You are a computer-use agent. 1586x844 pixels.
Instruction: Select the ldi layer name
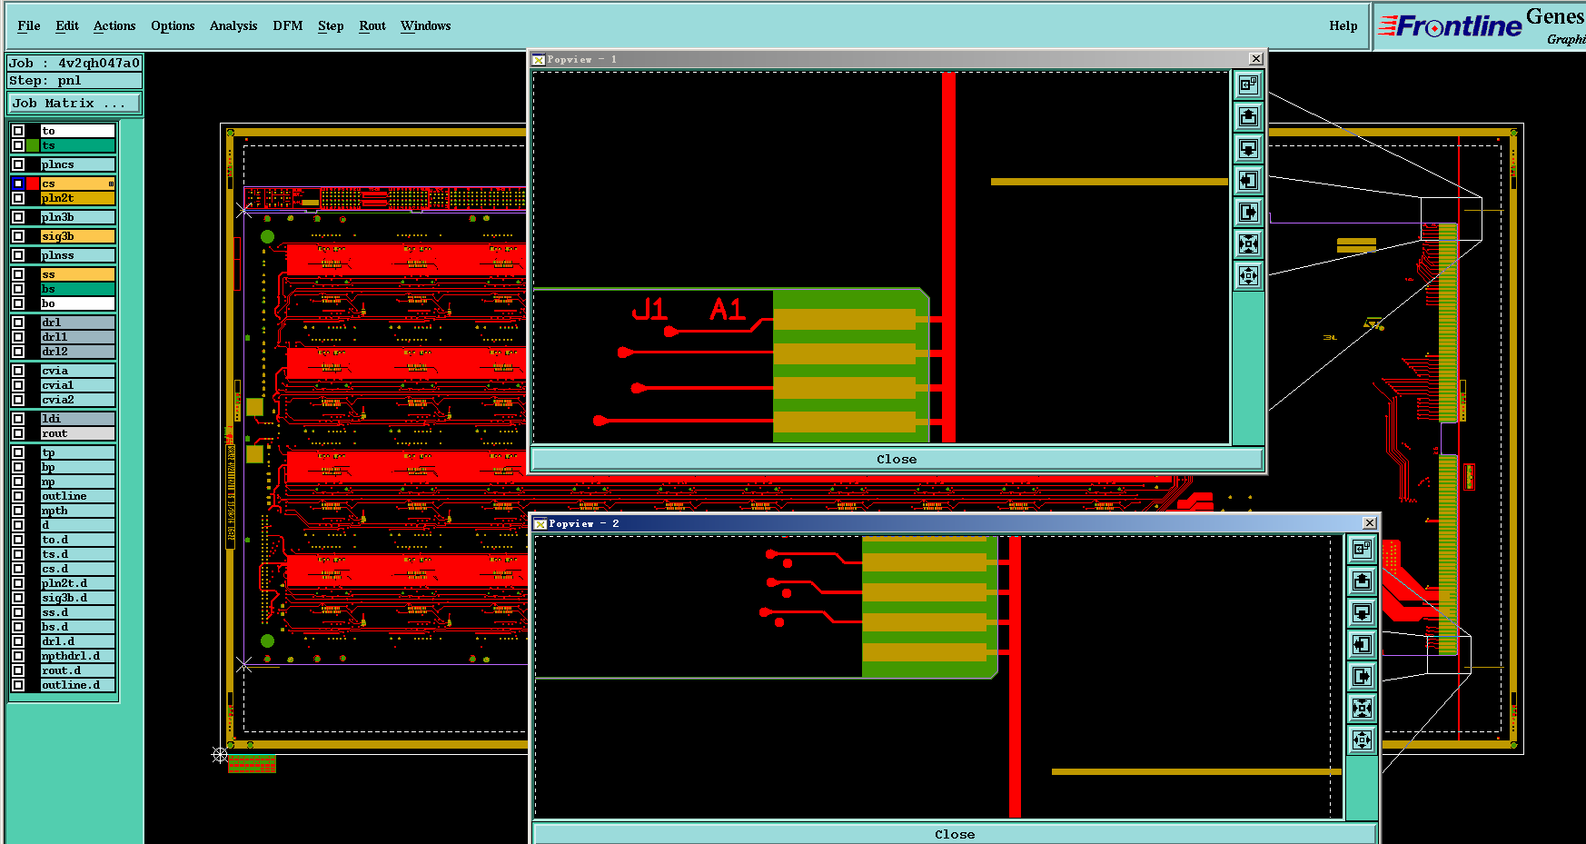click(x=78, y=419)
